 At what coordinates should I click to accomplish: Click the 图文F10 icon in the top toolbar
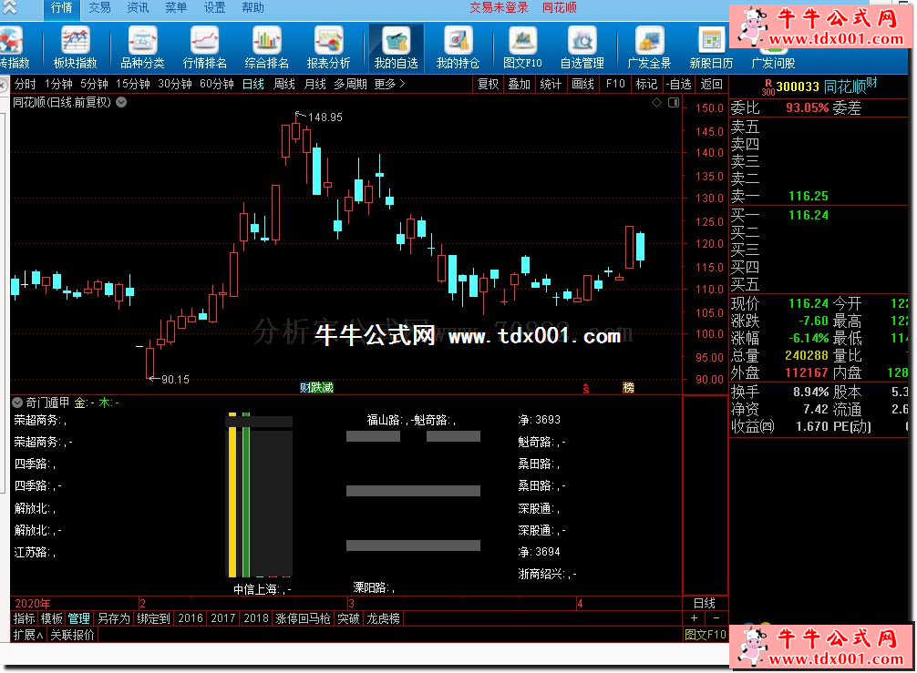[x=523, y=48]
